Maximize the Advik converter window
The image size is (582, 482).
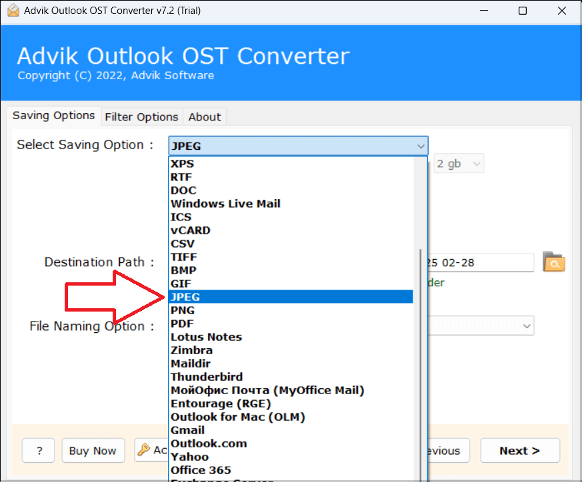pos(523,11)
